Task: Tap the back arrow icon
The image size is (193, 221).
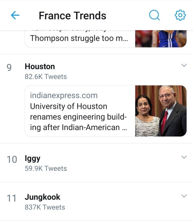Action: (x=15, y=16)
